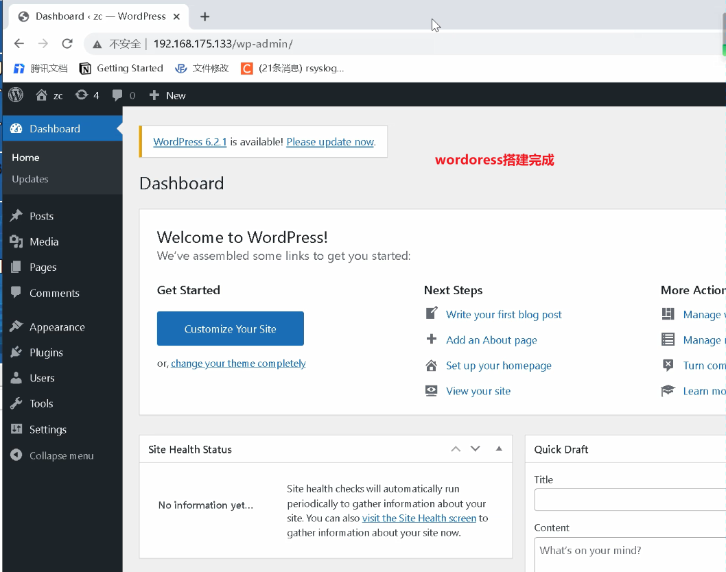Click the write post pencil icon
Screen dimensions: 726x572
[x=431, y=313]
